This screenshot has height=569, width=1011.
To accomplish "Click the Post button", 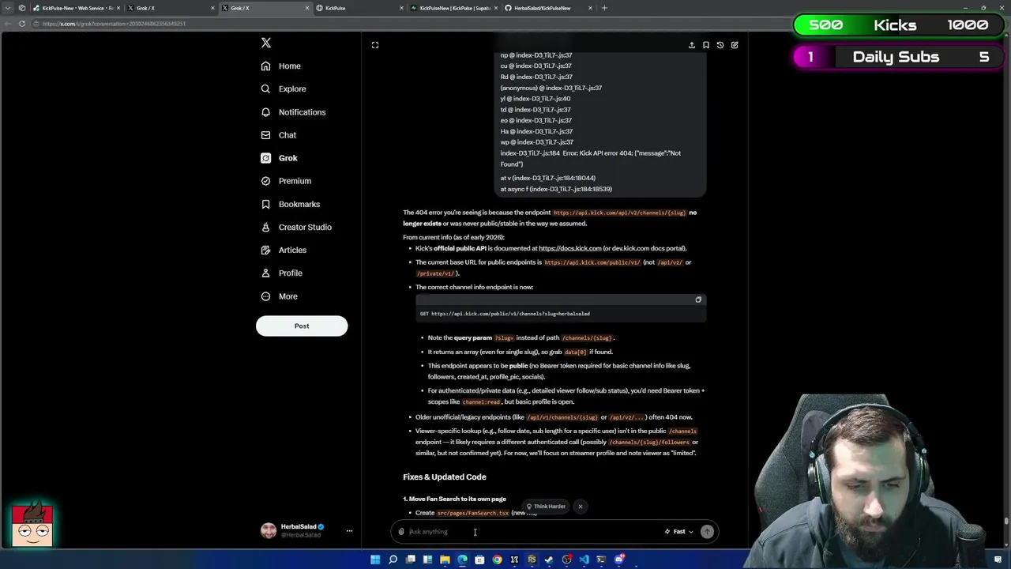I will [x=302, y=326].
